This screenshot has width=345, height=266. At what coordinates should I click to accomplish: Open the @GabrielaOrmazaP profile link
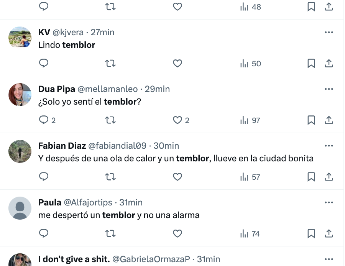pos(151,259)
